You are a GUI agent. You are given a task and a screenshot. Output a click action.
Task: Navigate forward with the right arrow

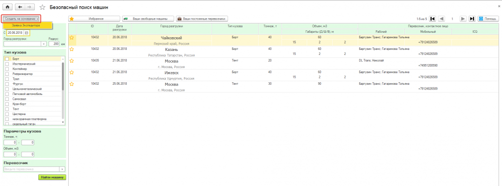click(x=29, y=7)
